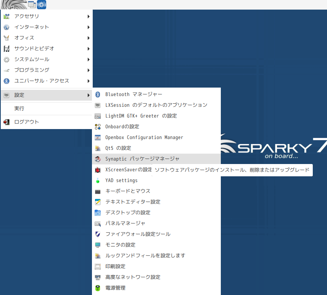Click the Onboard settings icon
Viewport: 327px width, 295px height.
tap(98, 127)
